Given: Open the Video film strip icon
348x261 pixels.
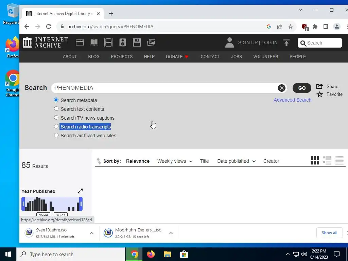Looking at the screenshot, I should [x=108, y=42].
